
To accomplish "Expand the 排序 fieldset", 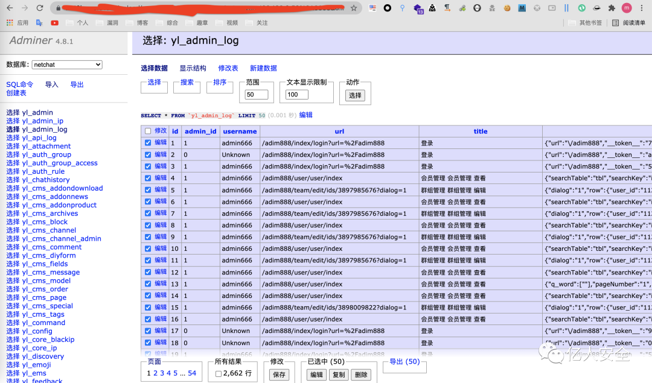I will [220, 82].
